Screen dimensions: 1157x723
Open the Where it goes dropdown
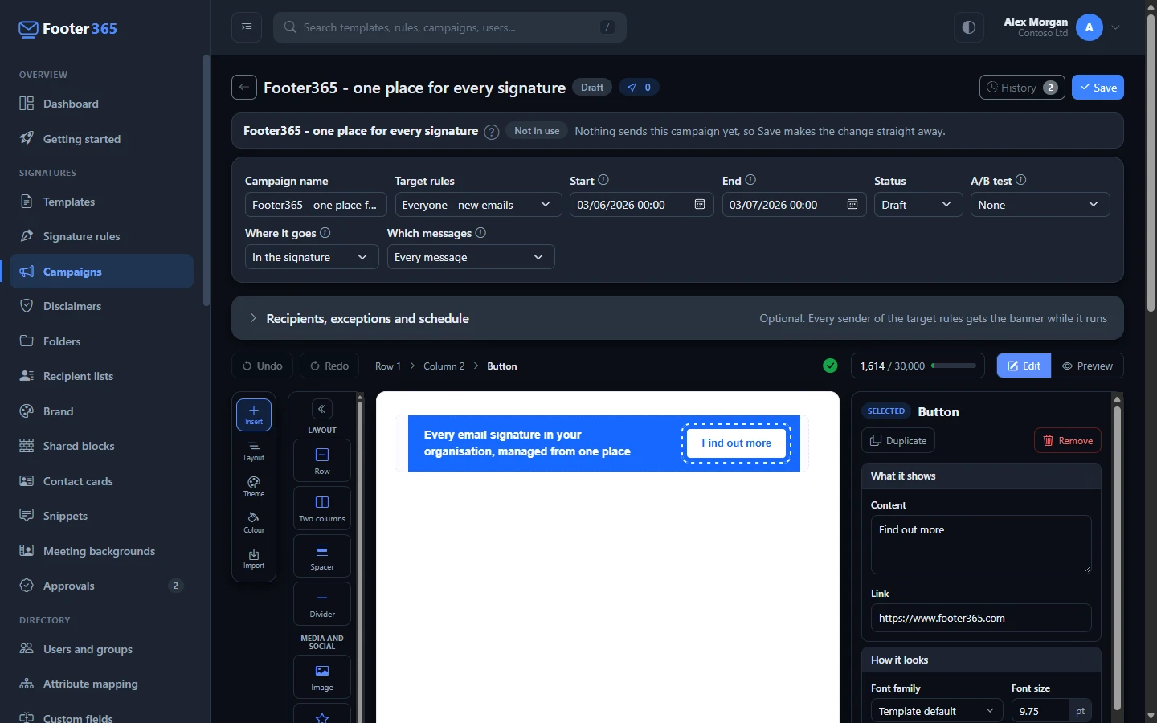[x=312, y=257]
